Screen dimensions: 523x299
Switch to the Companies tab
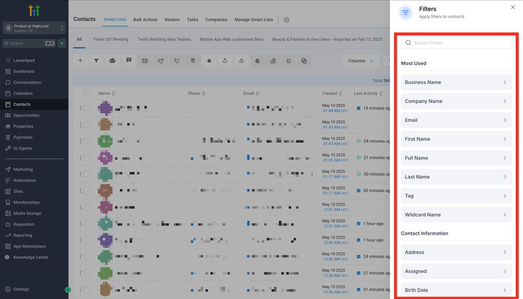[x=216, y=20]
